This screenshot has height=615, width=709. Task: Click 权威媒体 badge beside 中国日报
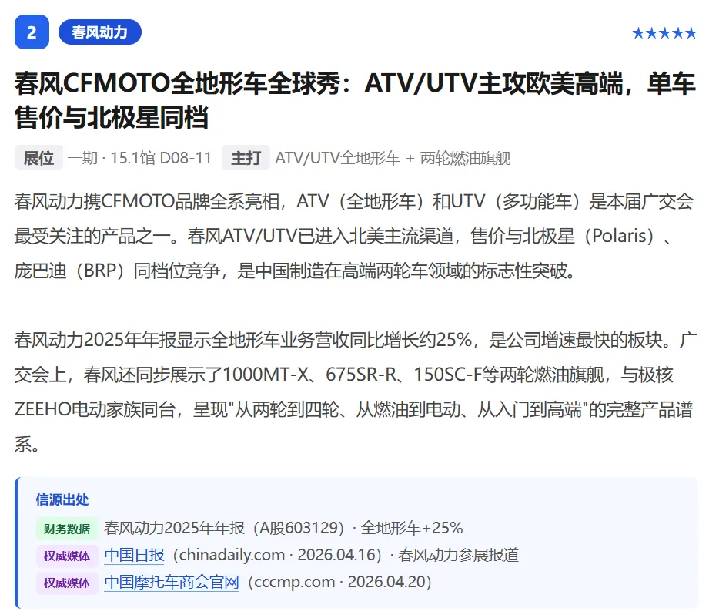click(x=67, y=556)
